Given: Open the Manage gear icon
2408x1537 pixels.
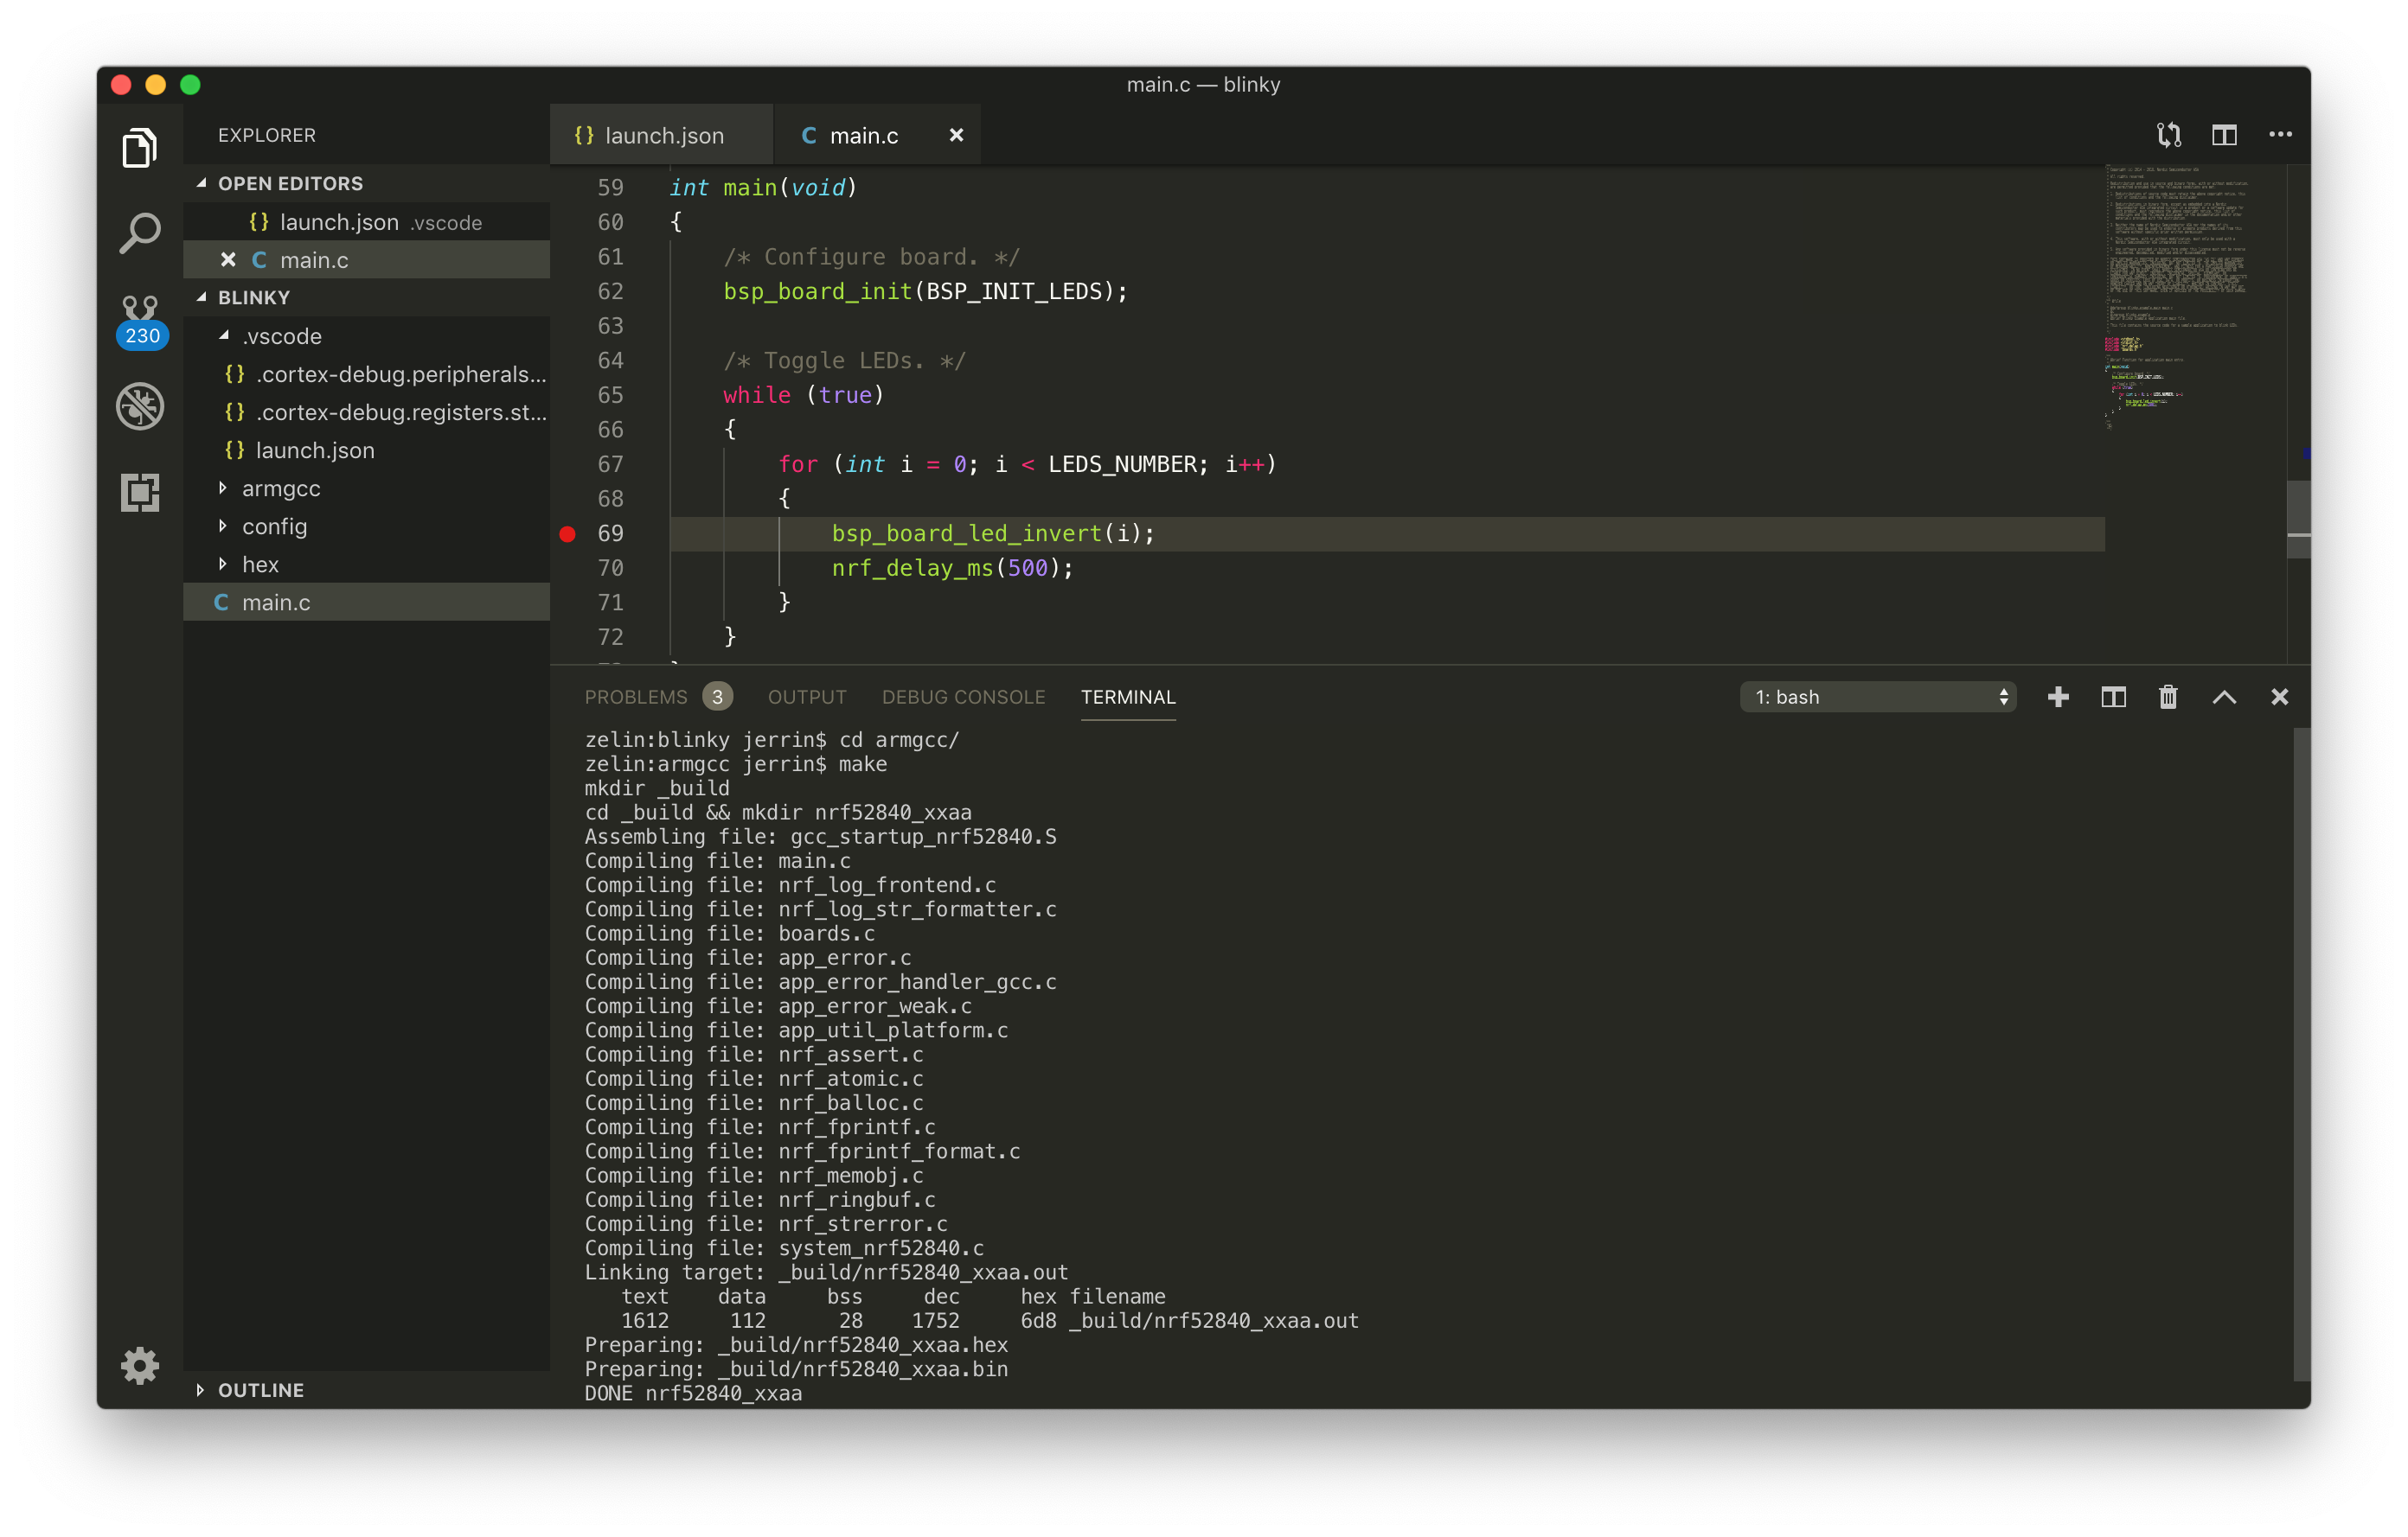Looking at the screenshot, I should pos(140,1365).
